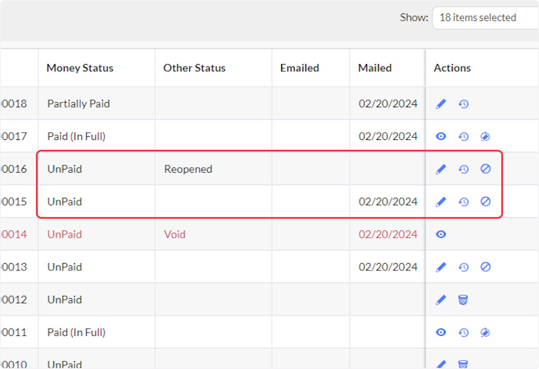This screenshot has height=369, width=539.
Task: View the Paid invoice in row 0017
Action: point(441,136)
